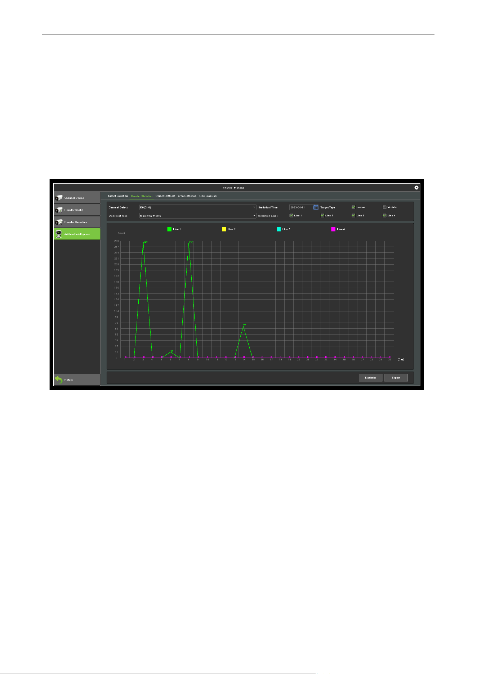Click the green Line 1 legend swatch

[169, 229]
